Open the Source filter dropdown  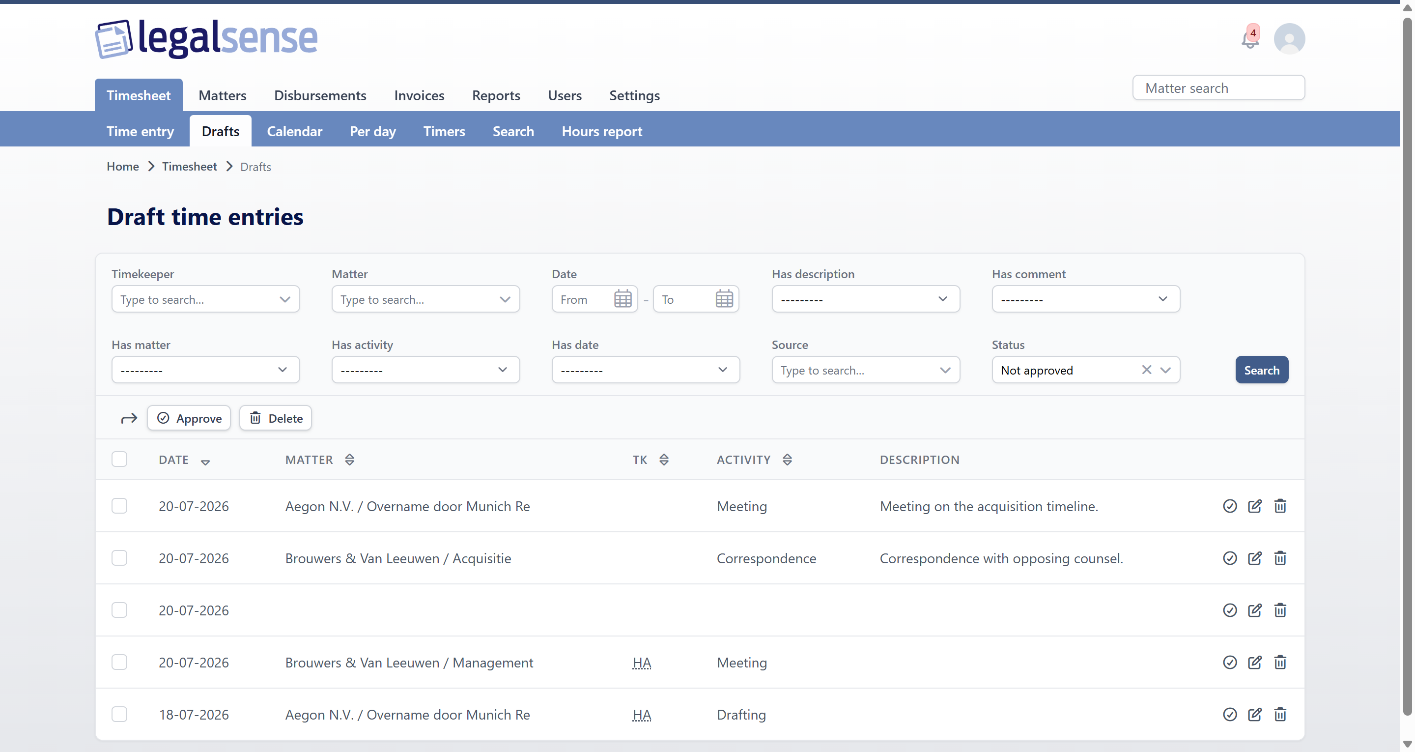866,370
